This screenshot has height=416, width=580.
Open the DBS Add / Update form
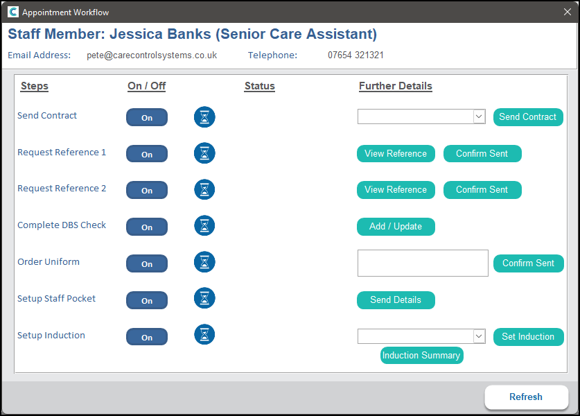(x=396, y=227)
